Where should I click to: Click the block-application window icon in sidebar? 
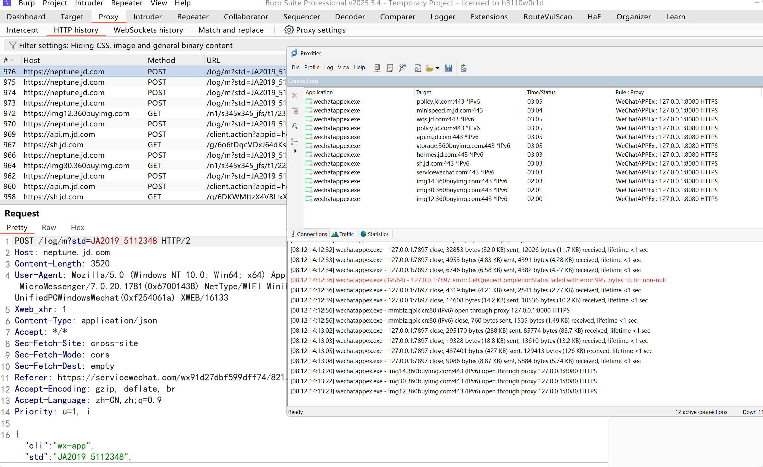click(x=295, y=111)
